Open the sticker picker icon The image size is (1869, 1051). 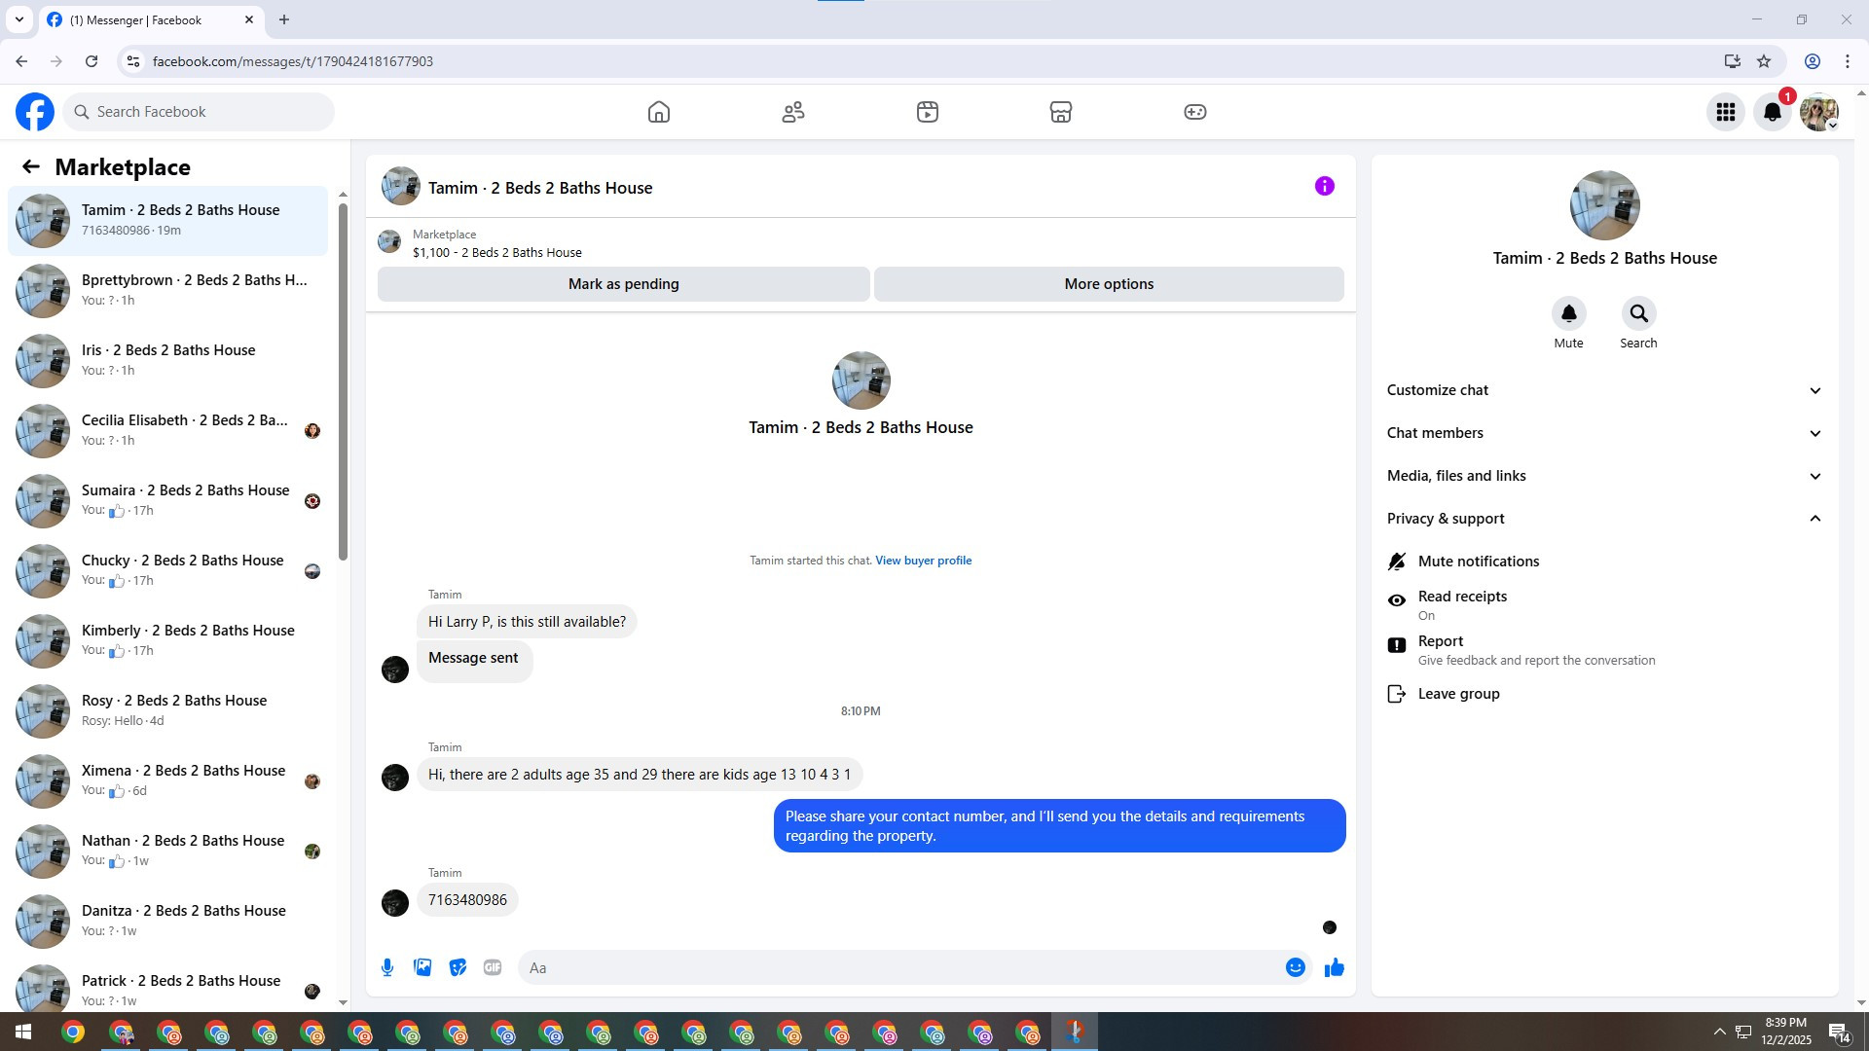coord(458,967)
